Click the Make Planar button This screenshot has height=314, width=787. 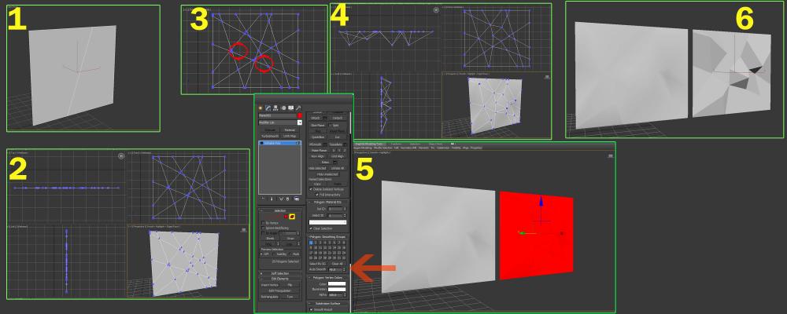tap(320, 150)
